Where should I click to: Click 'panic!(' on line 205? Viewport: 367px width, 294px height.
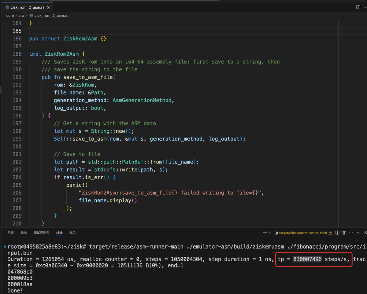77,185
